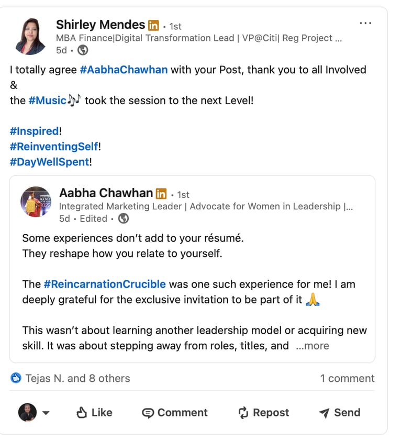
Task: Send the post via message
Action: [x=340, y=413]
